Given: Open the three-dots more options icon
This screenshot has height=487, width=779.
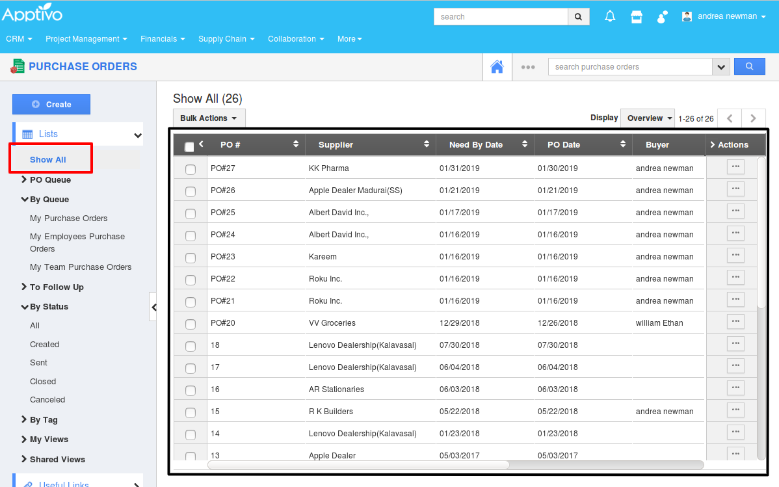Looking at the screenshot, I should (528, 67).
